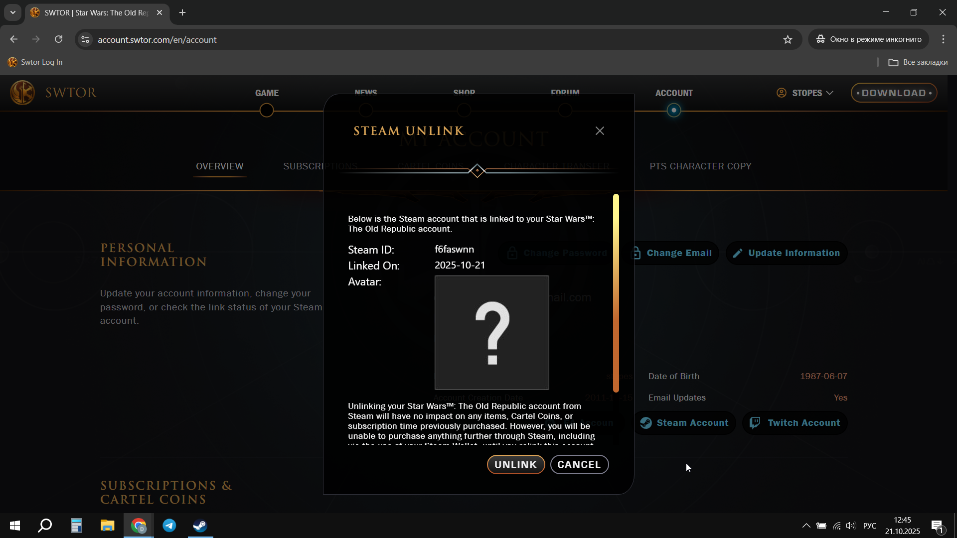Open a new browser tab

[182, 12]
